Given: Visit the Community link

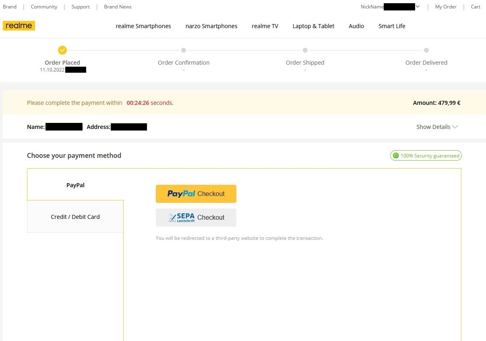Looking at the screenshot, I should pyautogui.click(x=44, y=7).
